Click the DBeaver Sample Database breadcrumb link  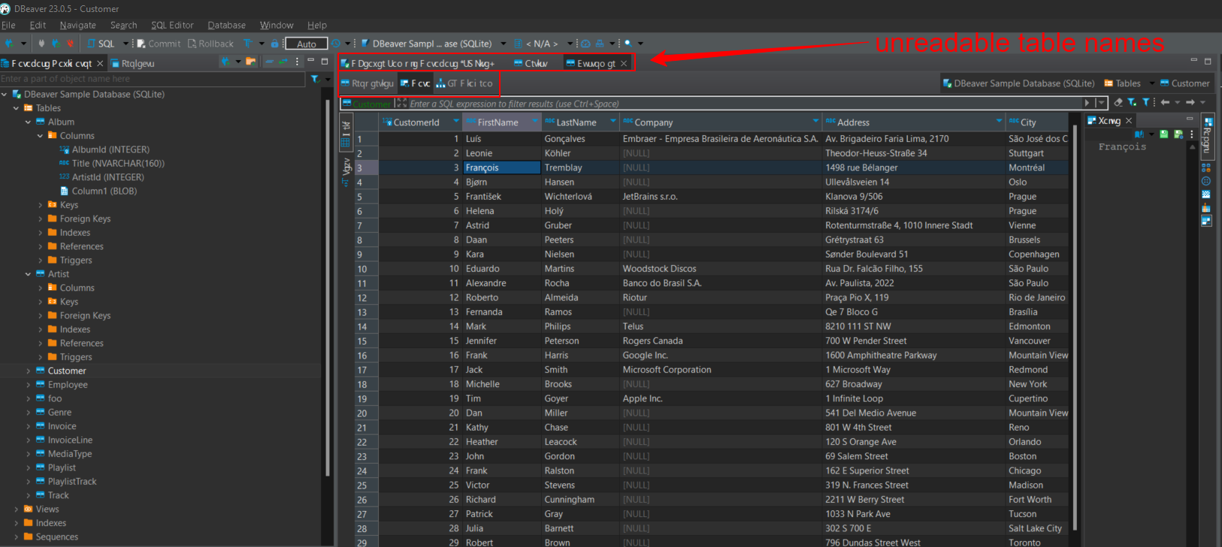[1018, 83]
